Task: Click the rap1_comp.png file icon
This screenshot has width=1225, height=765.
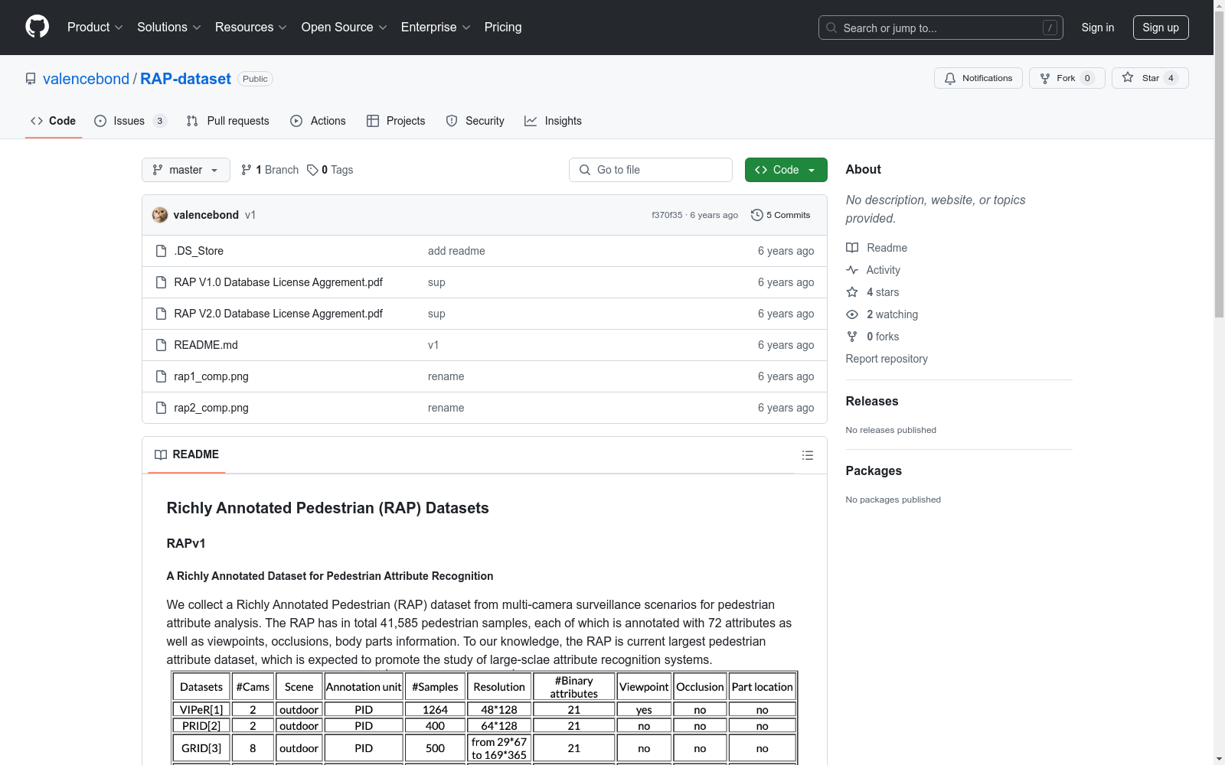Action: click(x=161, y=376)
